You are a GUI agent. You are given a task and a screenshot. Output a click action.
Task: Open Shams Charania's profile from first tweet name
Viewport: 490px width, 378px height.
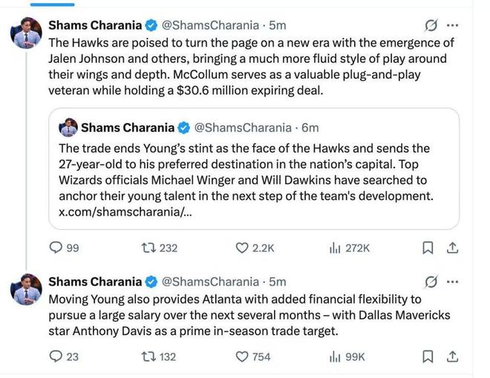pos(94,25)
